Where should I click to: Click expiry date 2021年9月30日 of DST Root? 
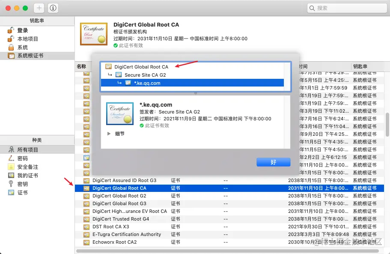tap(319, 227)
